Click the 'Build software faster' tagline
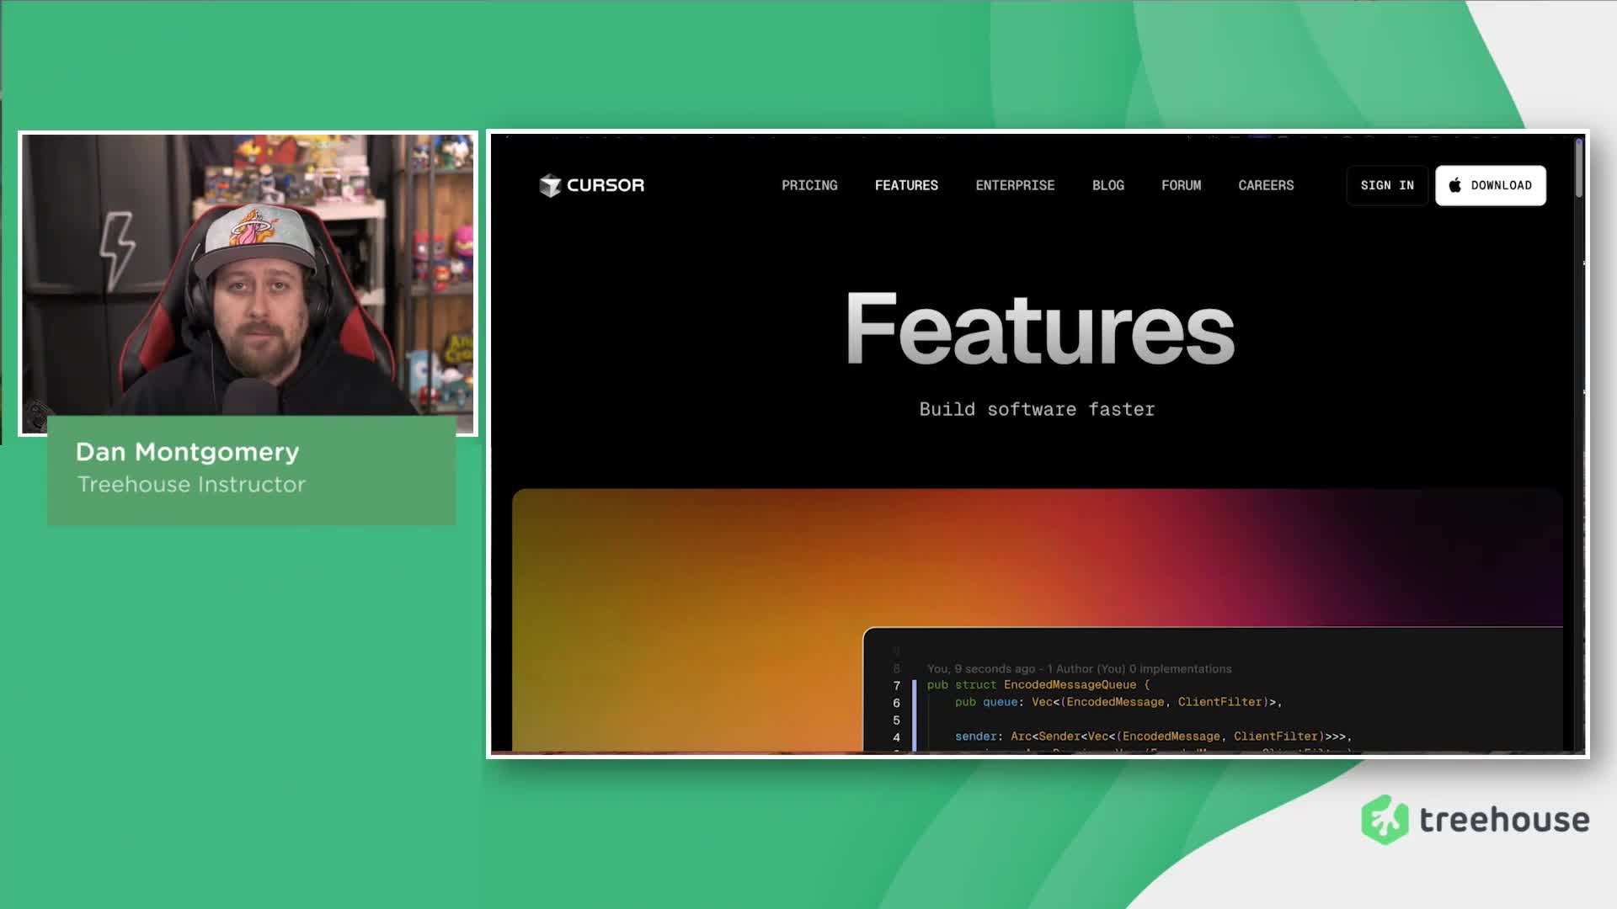The height and width of the screenshot is (909, 1617). pos(1037,409)
